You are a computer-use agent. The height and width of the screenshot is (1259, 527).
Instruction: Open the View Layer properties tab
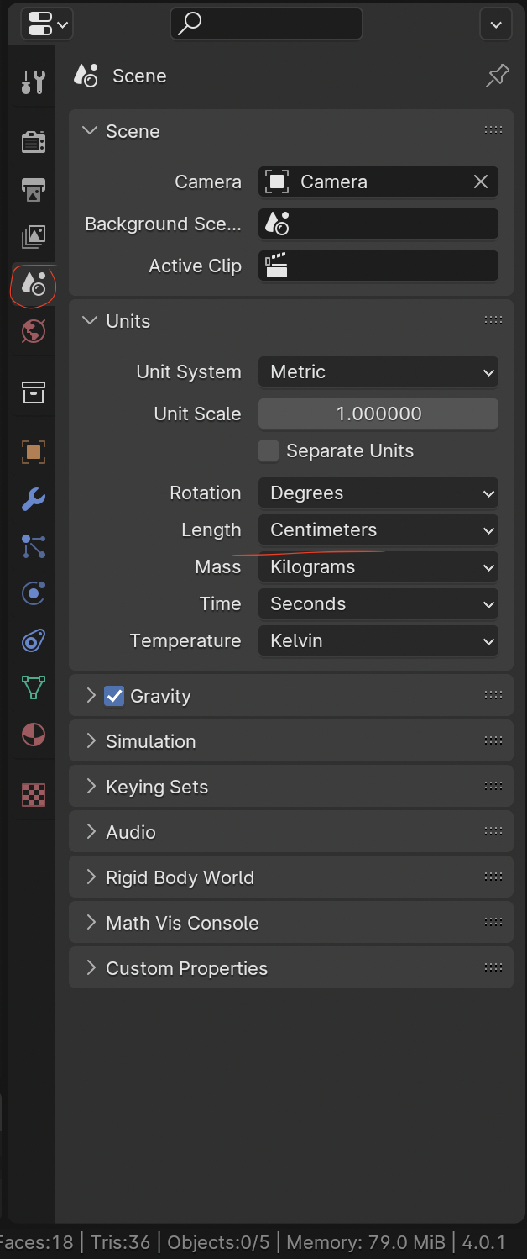pos(33,237)
